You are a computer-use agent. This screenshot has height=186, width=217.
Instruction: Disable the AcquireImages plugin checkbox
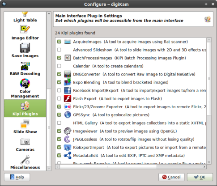click(x=59, y=42)
